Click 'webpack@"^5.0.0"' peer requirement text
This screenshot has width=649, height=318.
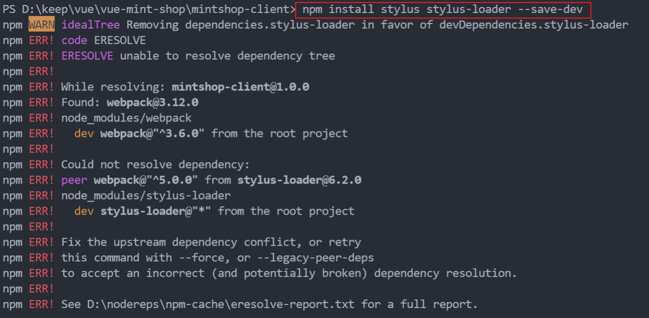click(146, 180)
